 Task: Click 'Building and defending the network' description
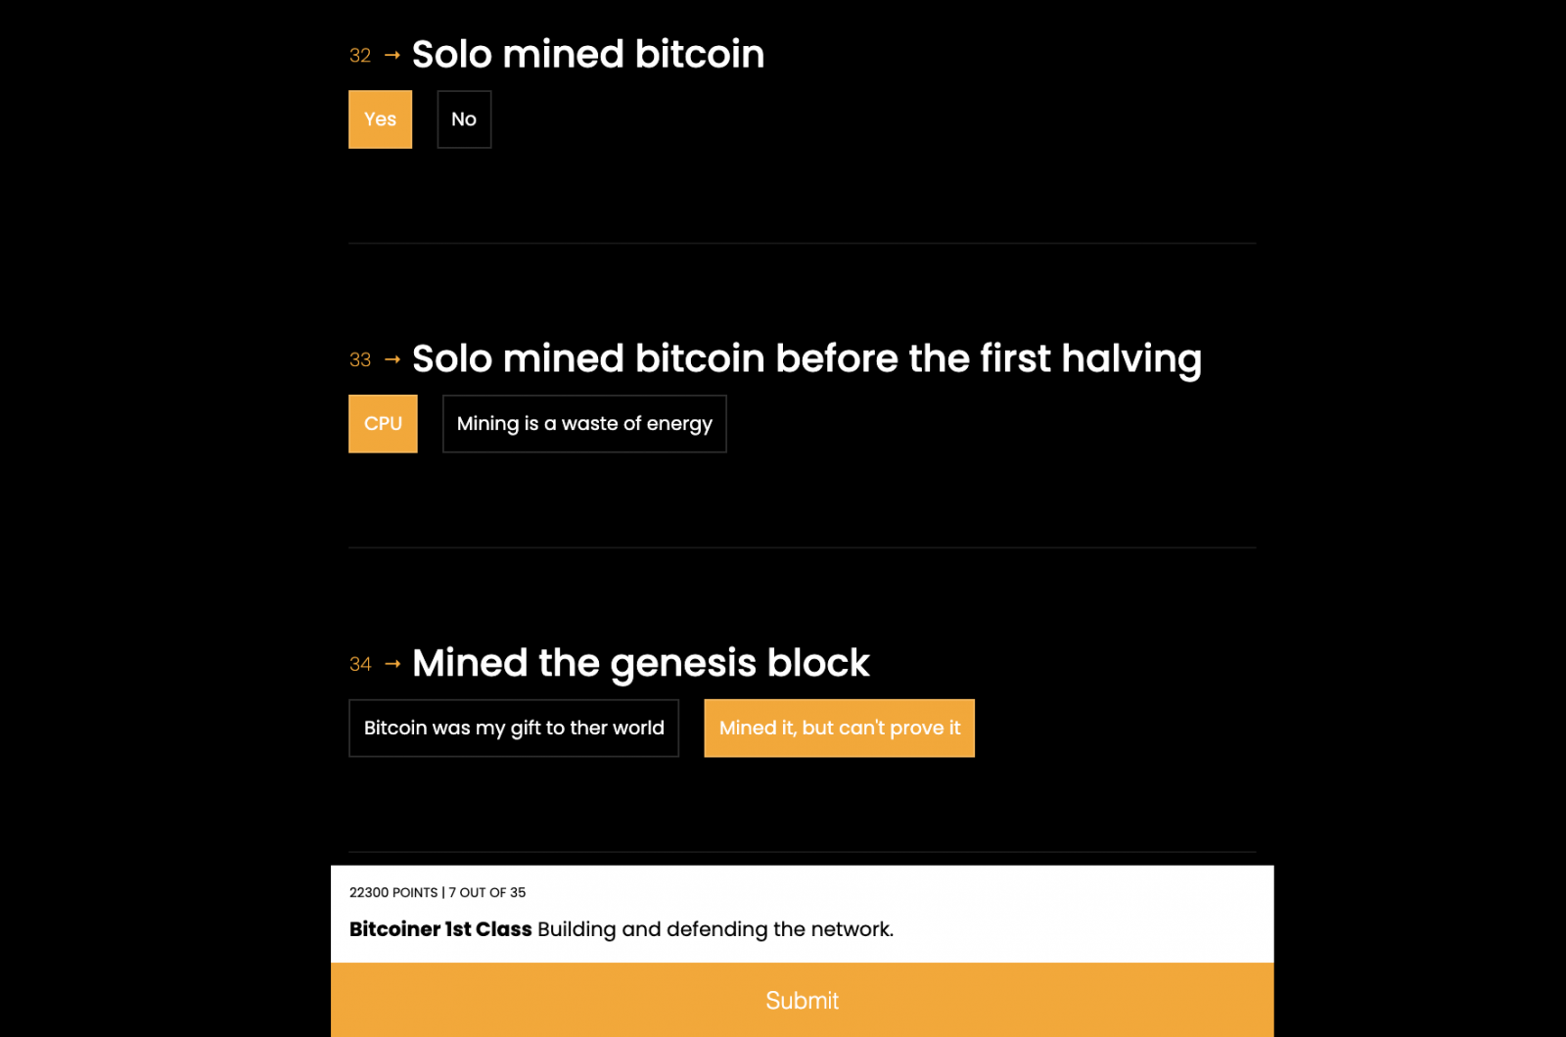pyautogui.click(x=715, y=929)
